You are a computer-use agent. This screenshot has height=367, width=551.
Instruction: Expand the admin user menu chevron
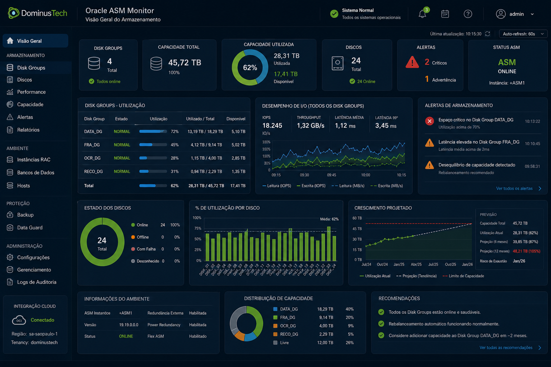pos(532,14)
